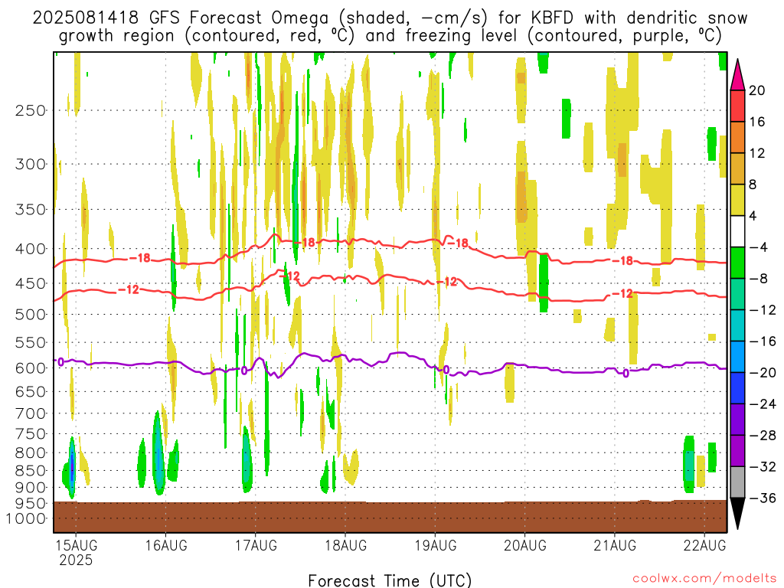
Task: Click the 1000 pressure level label
Action: pos(26,519)
